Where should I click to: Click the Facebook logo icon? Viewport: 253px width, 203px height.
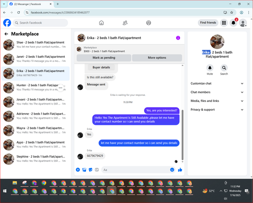pos(7,23)
